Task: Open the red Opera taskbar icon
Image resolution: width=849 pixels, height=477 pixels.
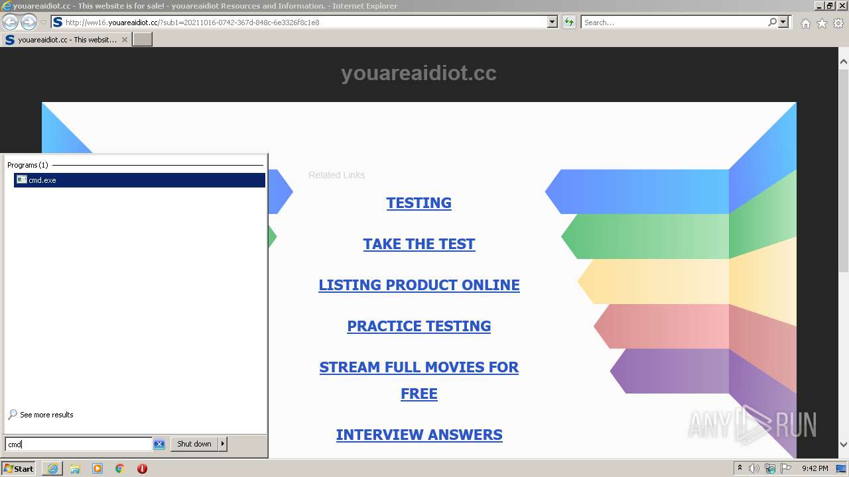Action: [142, 468]
